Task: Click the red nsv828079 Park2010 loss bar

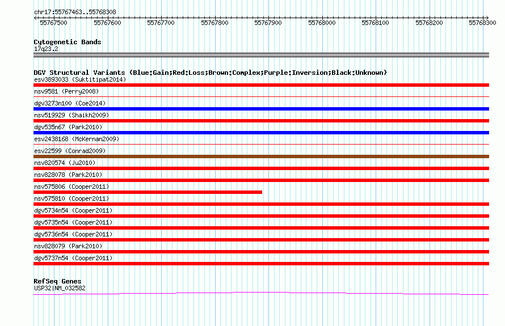Action: [261, 252]
